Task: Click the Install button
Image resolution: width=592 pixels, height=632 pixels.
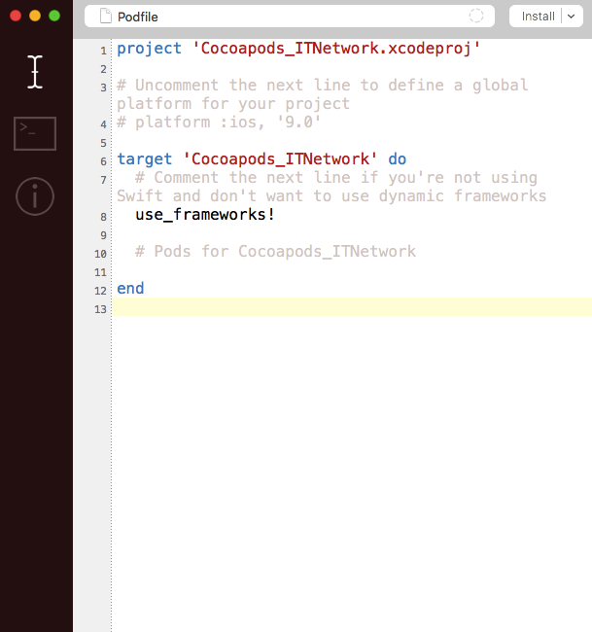Action: click(538, 17)
